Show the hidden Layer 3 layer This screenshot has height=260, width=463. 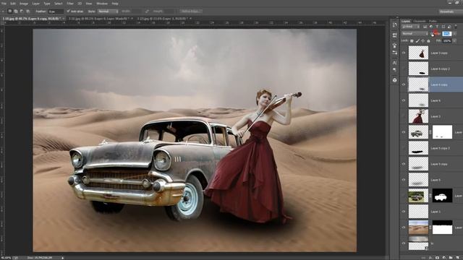[404, 116]
